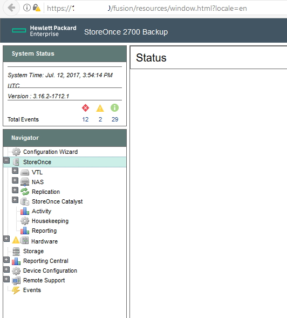Open Events in Navigator
Viewport: 287px width, 318px height.
point(32,290)
